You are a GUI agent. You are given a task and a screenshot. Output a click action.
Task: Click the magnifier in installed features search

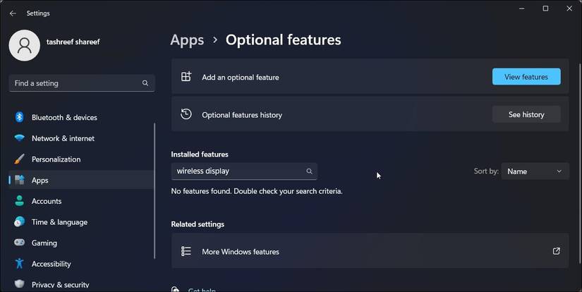309,171
